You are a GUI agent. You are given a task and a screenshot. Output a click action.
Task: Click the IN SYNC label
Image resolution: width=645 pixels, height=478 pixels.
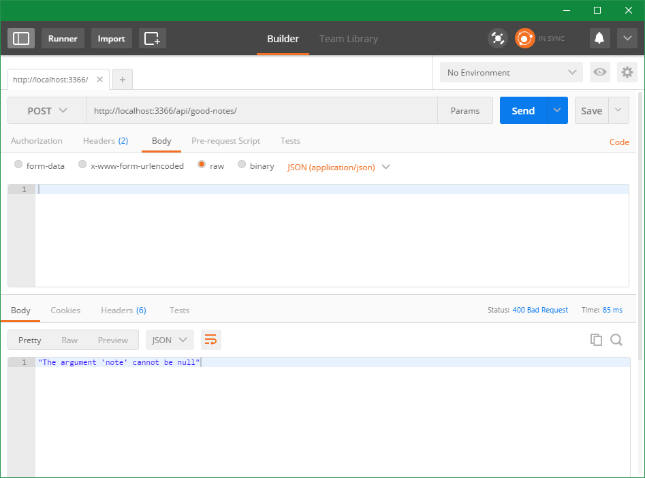point(552,38)
